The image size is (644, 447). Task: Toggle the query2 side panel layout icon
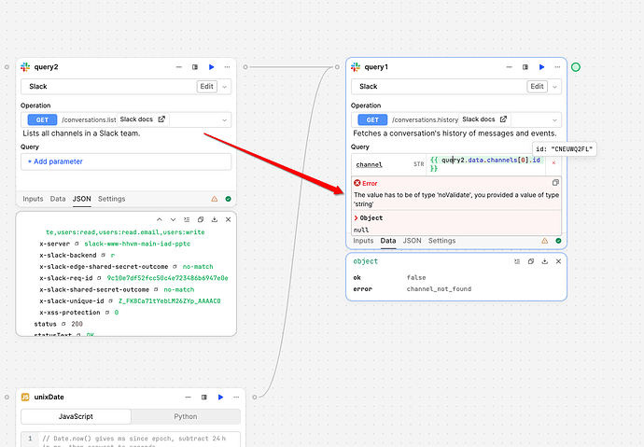(195, 67)
